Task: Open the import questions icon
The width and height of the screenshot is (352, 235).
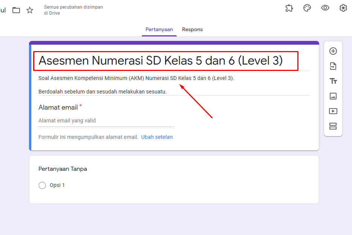Action: 333,66
